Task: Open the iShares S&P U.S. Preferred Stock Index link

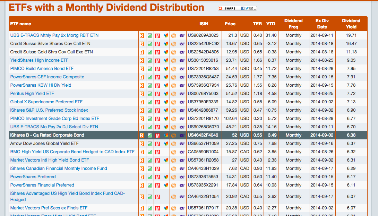Action: [49, 110]
